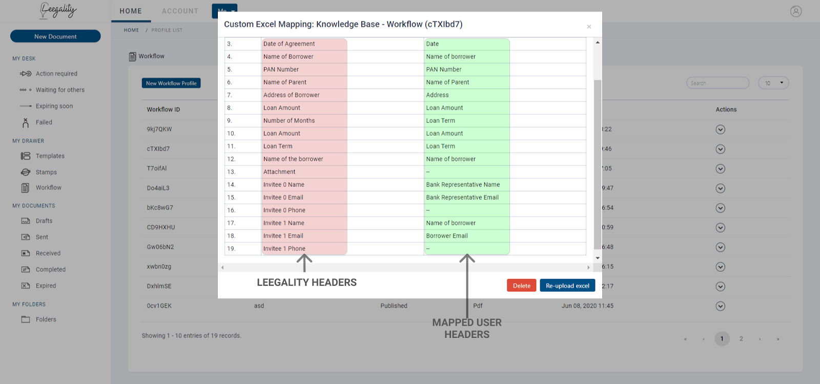820x384 pixels.
Task: Expand actions for workflow Do4aiL3
Action: pyautogui.click(x=721, y=188)
